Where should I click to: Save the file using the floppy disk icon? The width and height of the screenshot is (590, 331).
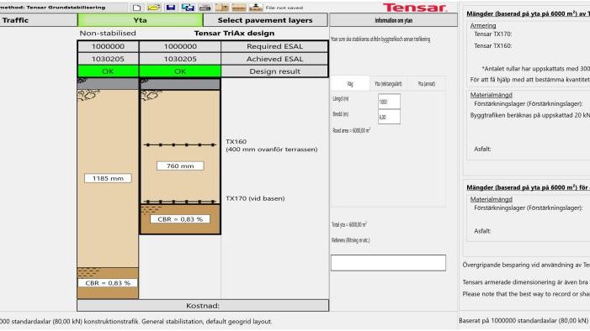click(x=171, y=7)
